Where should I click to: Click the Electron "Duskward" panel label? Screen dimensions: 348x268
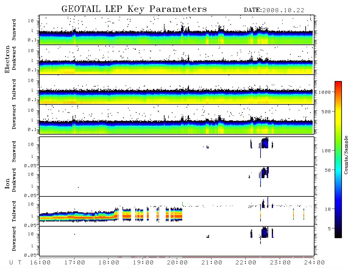click(x=14, y=58)
